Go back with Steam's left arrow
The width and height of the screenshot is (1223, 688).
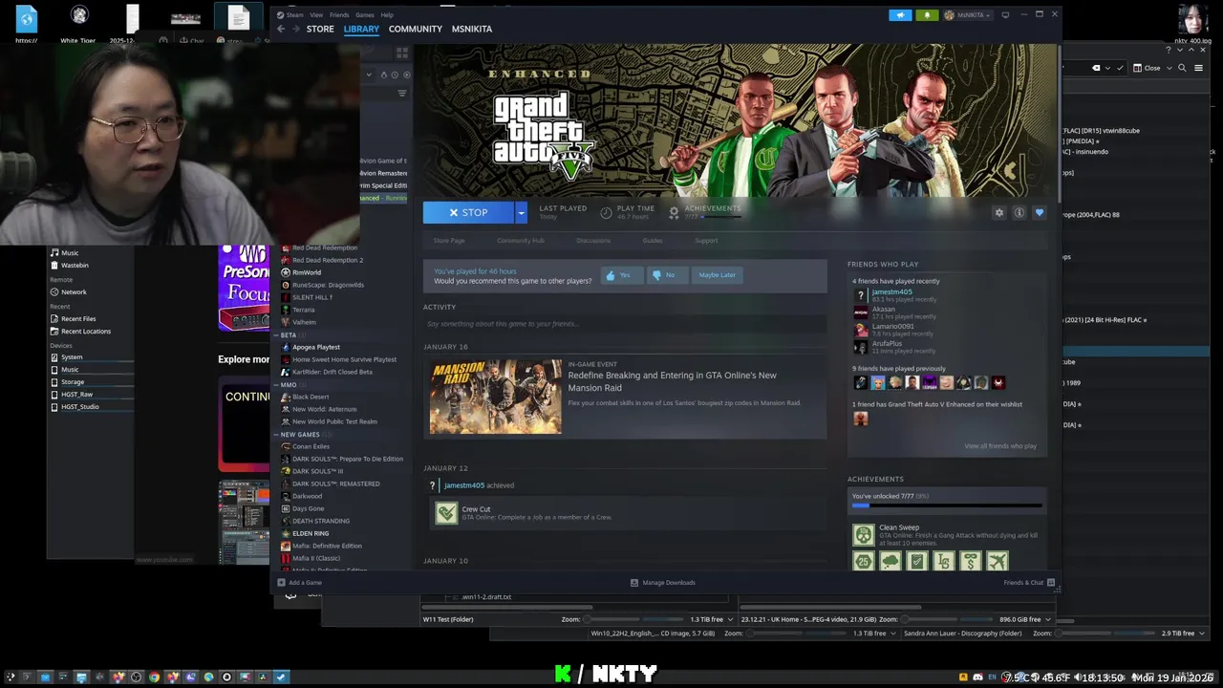281,29
